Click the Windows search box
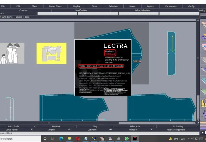 [20, 139]
